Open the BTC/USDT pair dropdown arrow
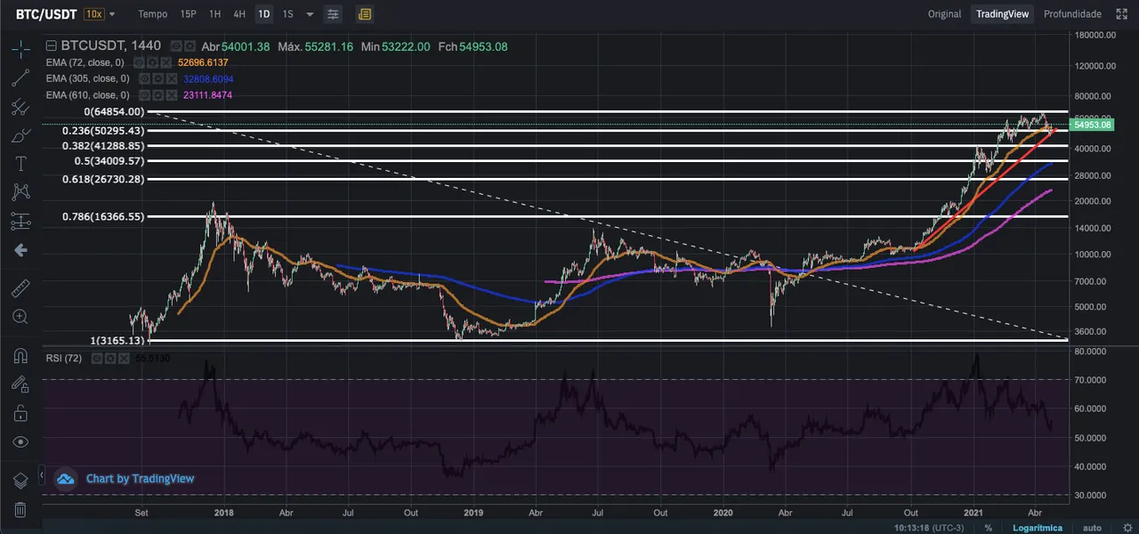 click(x=112, y=14)
